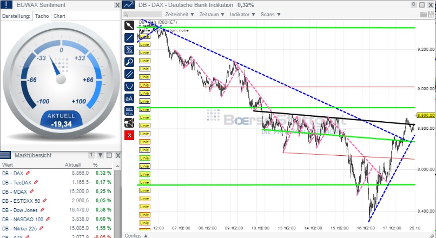Click the exclamation icon of EUWAX Sentiment
This screenshot has width=436, height=238.
pos(6,5)
